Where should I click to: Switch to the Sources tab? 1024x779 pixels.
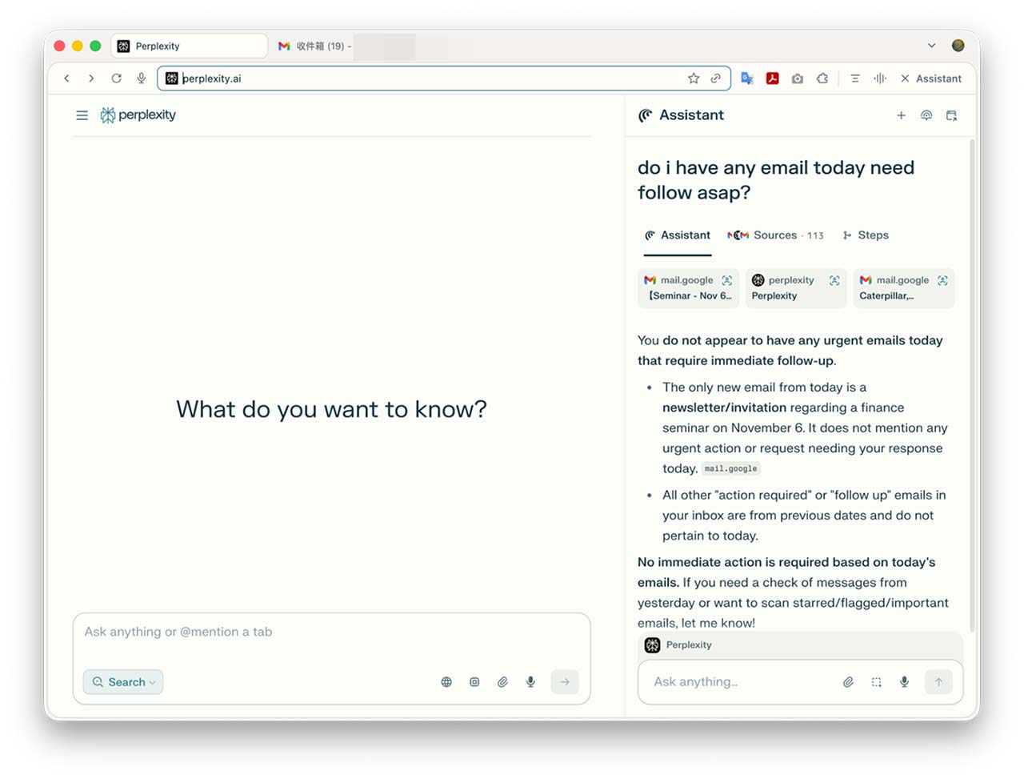(774, 235)
